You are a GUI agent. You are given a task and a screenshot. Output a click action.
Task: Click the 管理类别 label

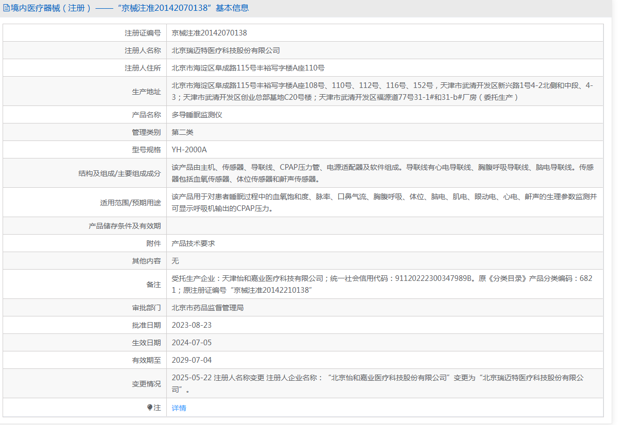tap(146, 132)
